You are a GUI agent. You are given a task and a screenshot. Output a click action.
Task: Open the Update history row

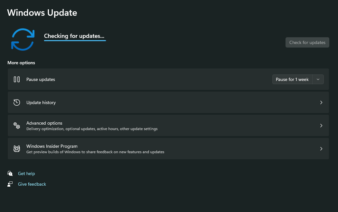pos(168,102)
